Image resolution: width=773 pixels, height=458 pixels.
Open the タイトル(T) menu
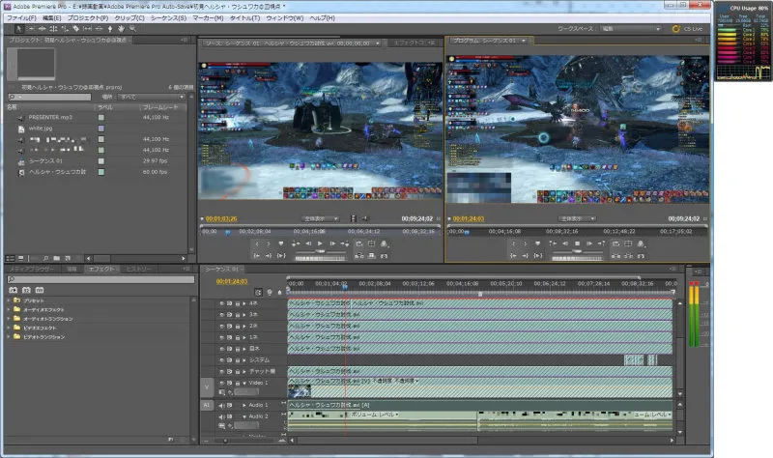tap(244, 17)
